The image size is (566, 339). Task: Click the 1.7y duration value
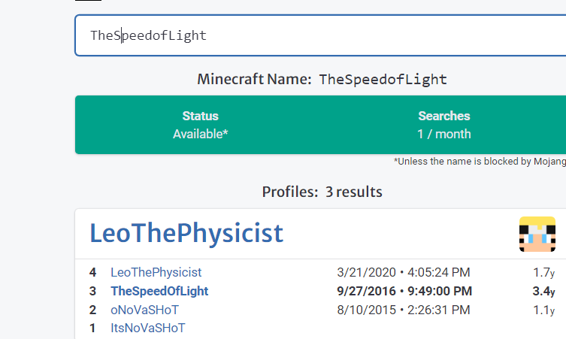543,272
